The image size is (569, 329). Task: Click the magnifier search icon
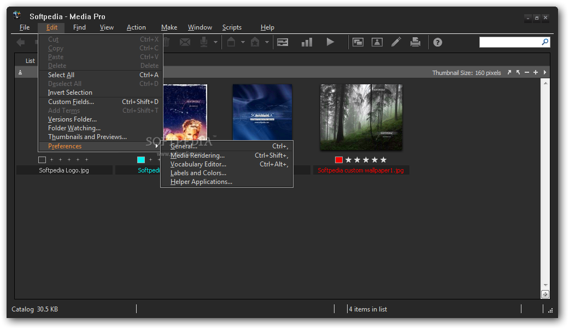[545, 42]
